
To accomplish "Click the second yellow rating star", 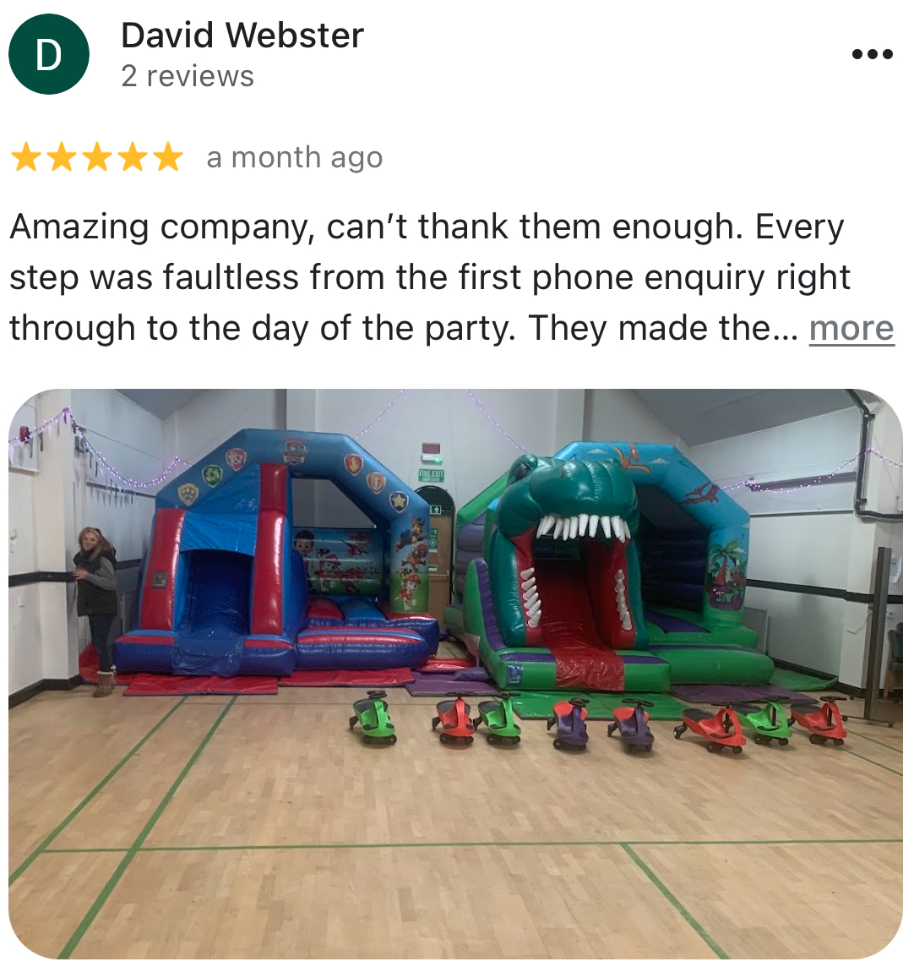I will click(x=62, y=156).
